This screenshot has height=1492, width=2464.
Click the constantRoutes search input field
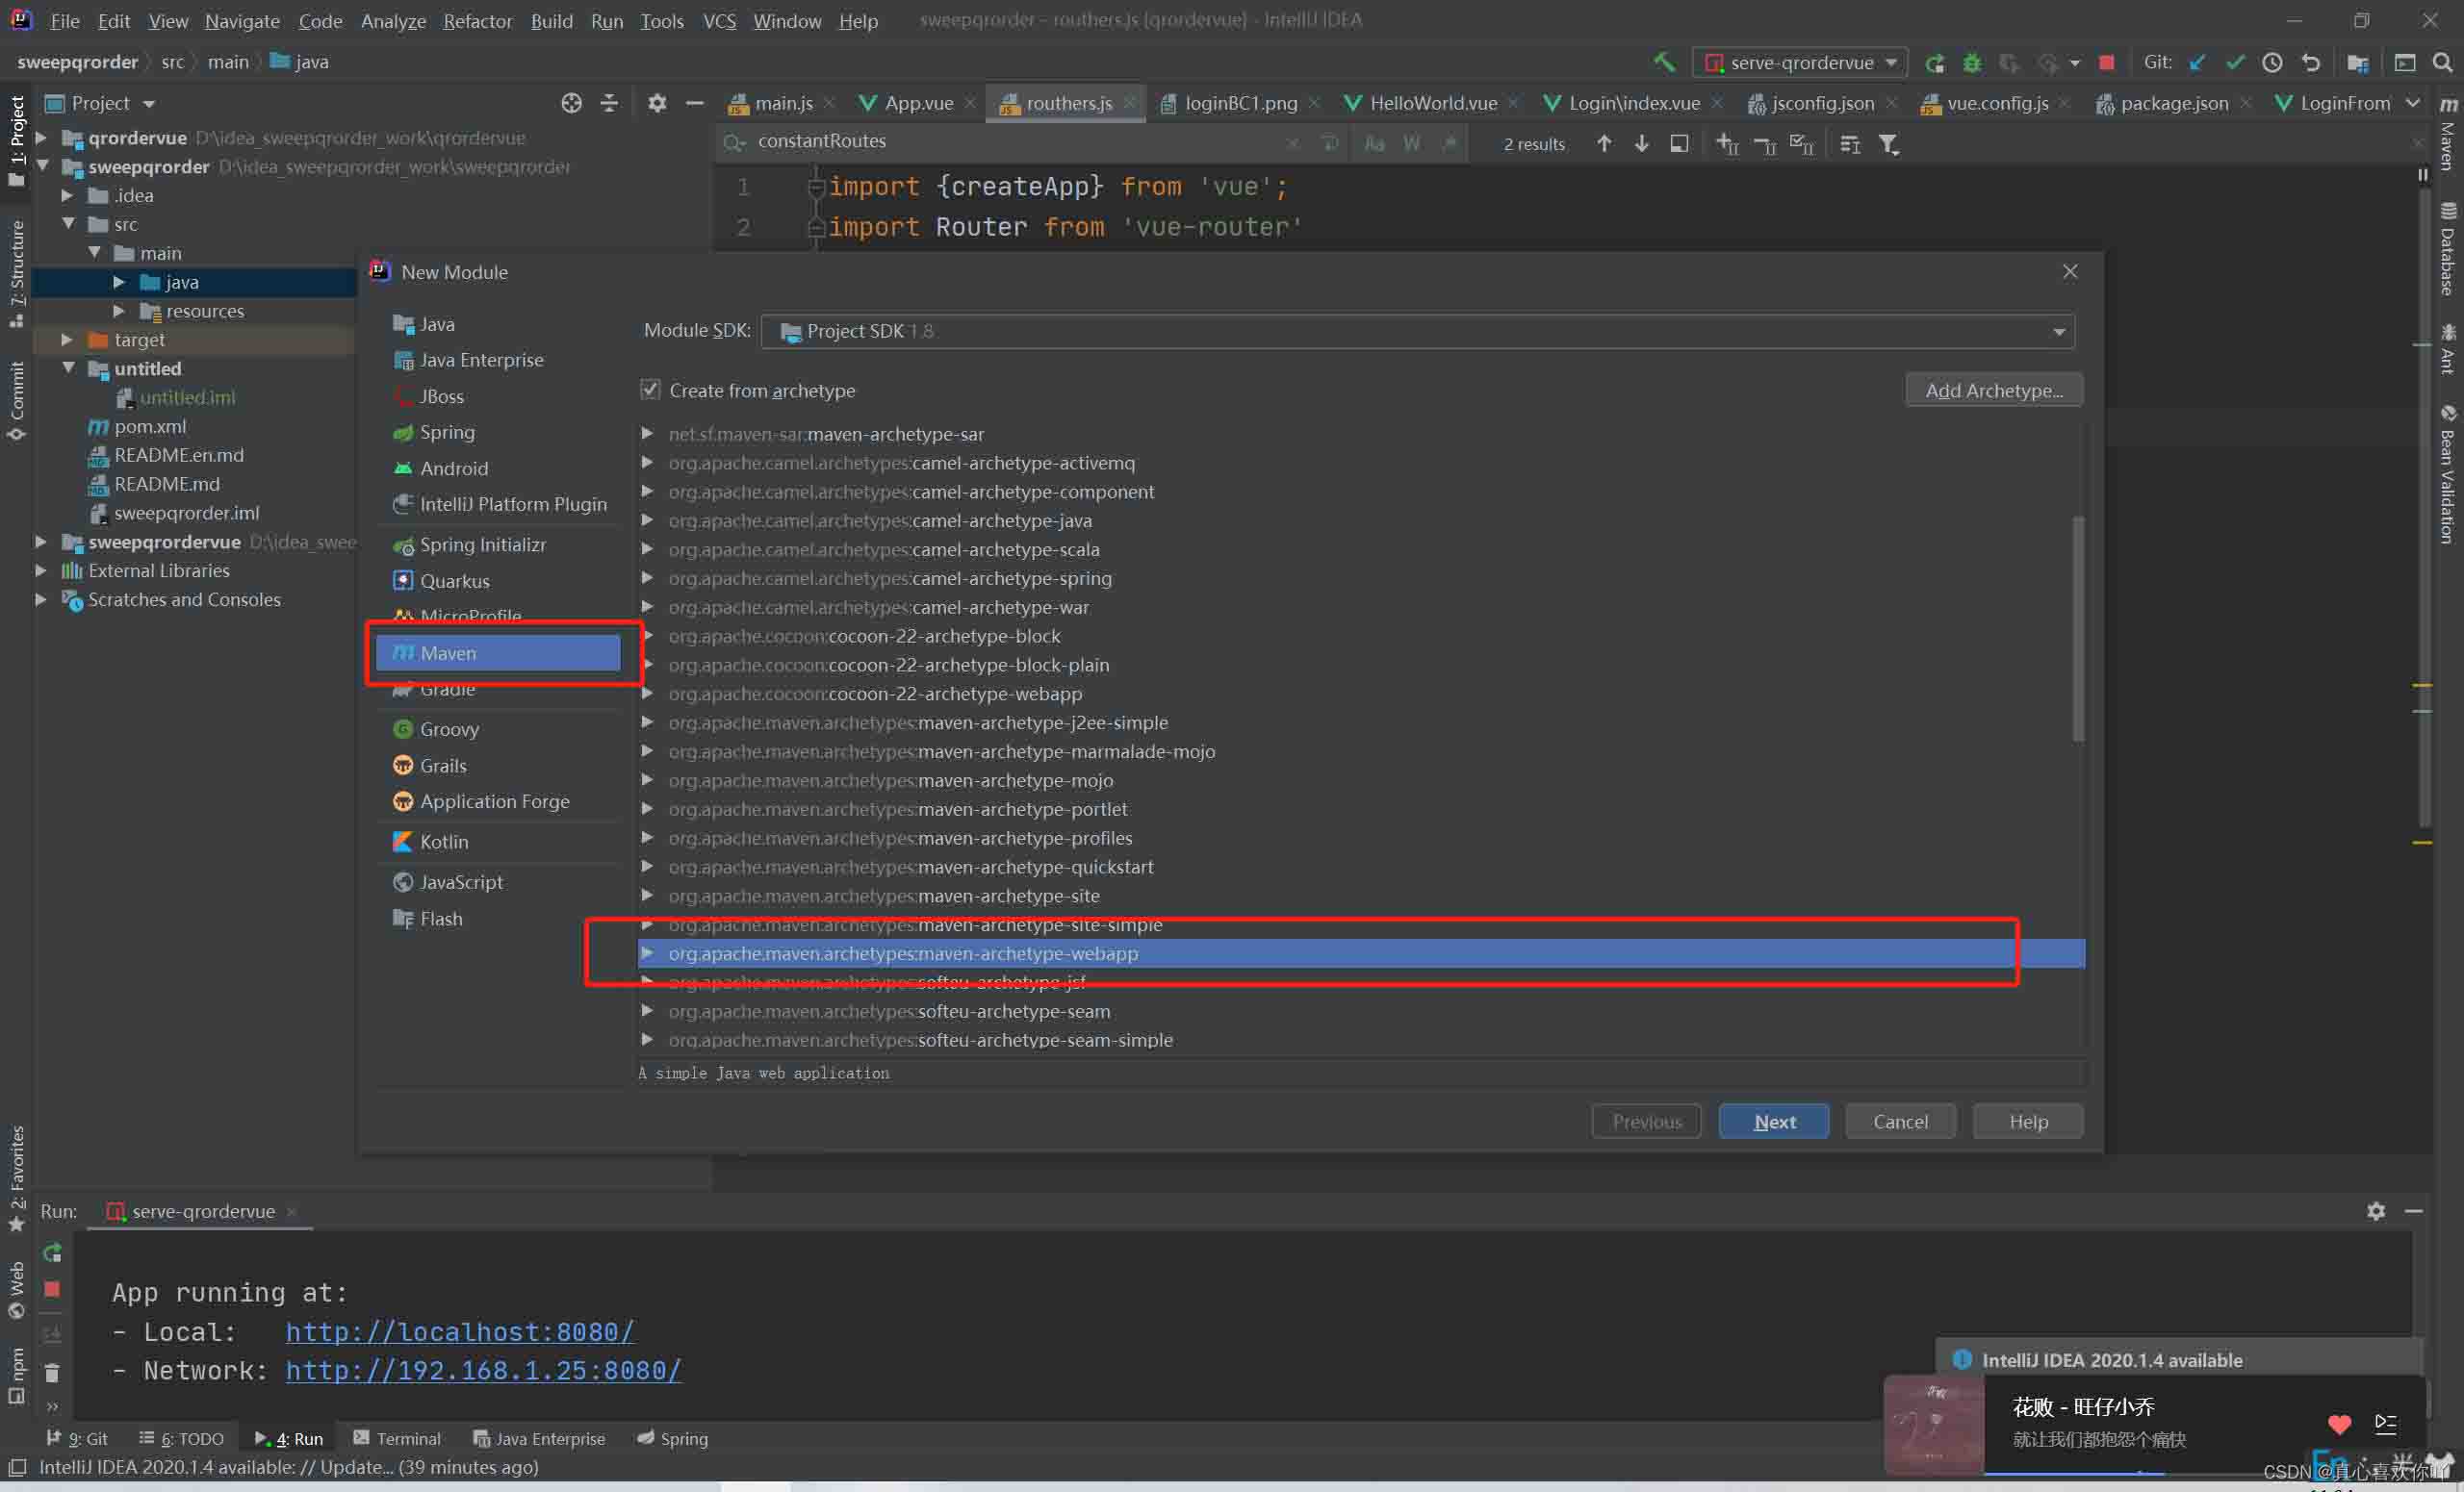[x=1018, y=142]
